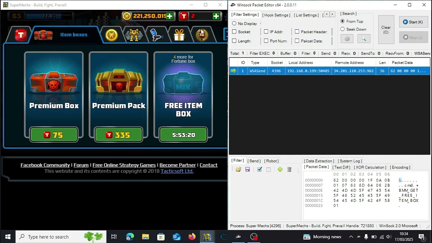This screenshot has width=432, height=243.
Task: Add more gold with the green plus
Action: [169, 16]
